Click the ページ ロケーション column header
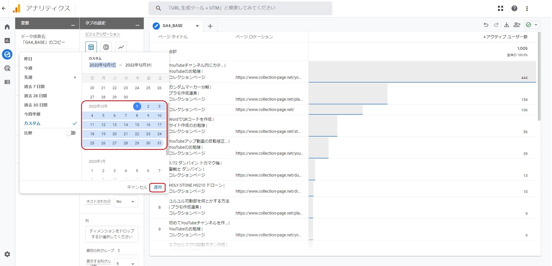Image resolution: width=552 pixels, height=266 pixels. click(254, 37)
